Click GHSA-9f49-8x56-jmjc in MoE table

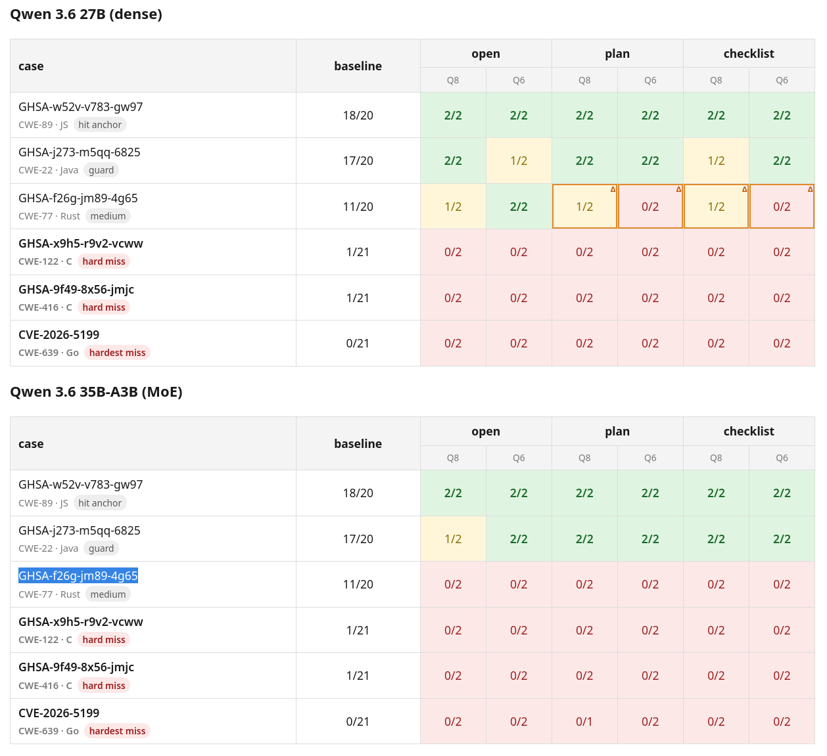point(76,667)
